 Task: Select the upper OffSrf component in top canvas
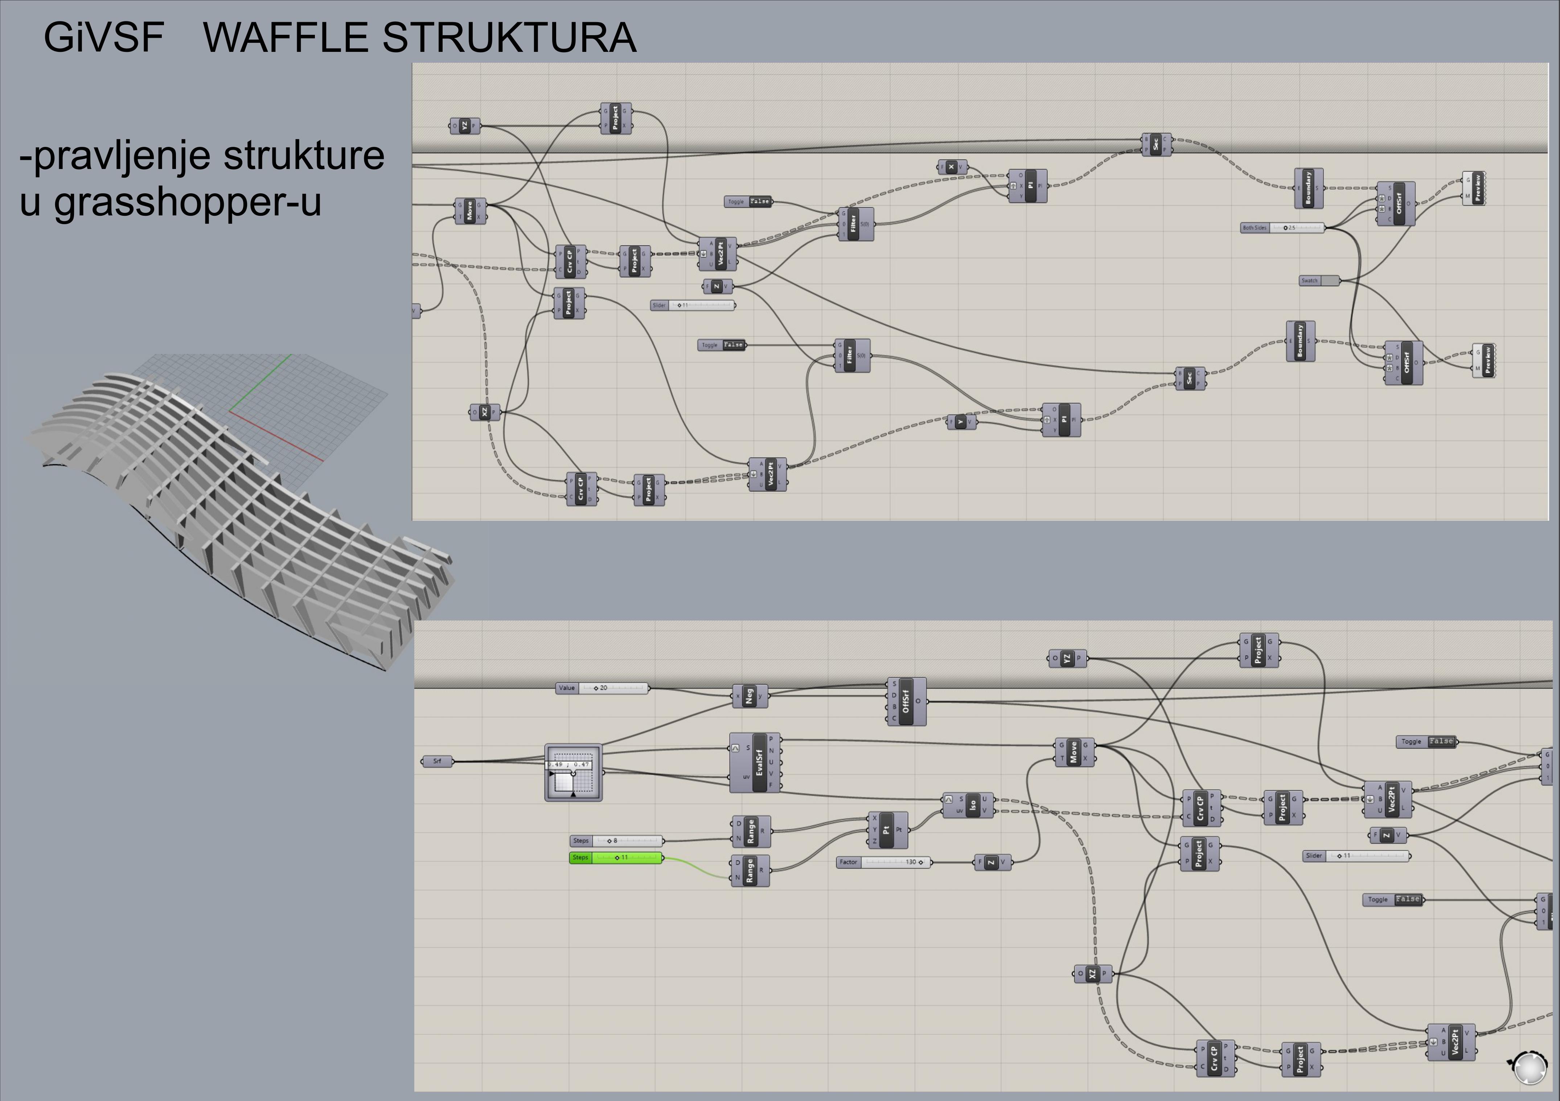1396,204
